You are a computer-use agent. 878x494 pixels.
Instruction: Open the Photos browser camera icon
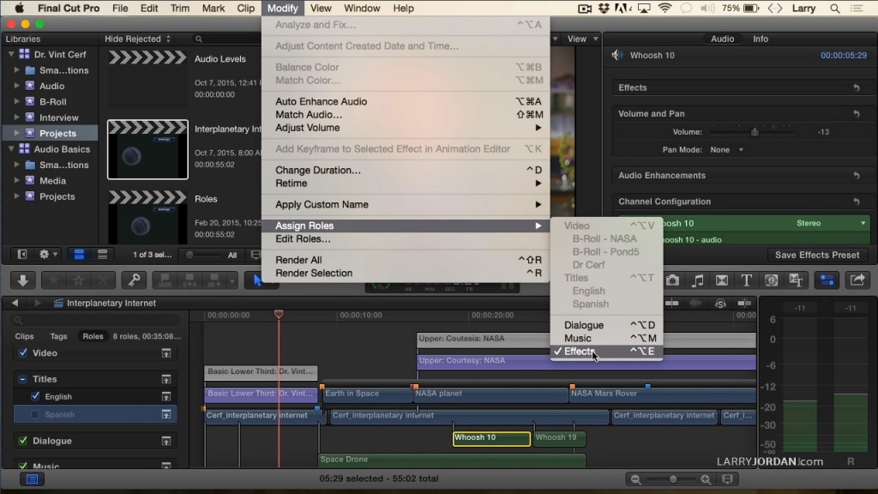pyautogui.click(x=672, y=280)
